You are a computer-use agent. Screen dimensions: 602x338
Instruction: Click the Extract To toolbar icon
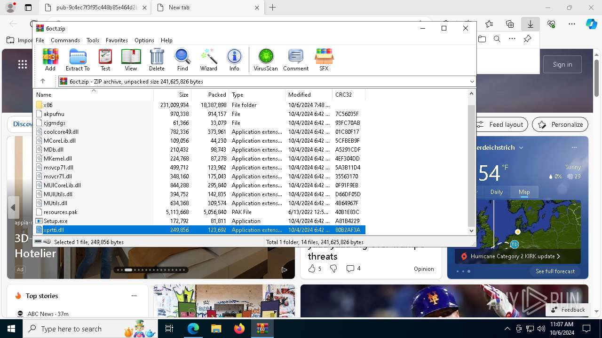(78, 60)
